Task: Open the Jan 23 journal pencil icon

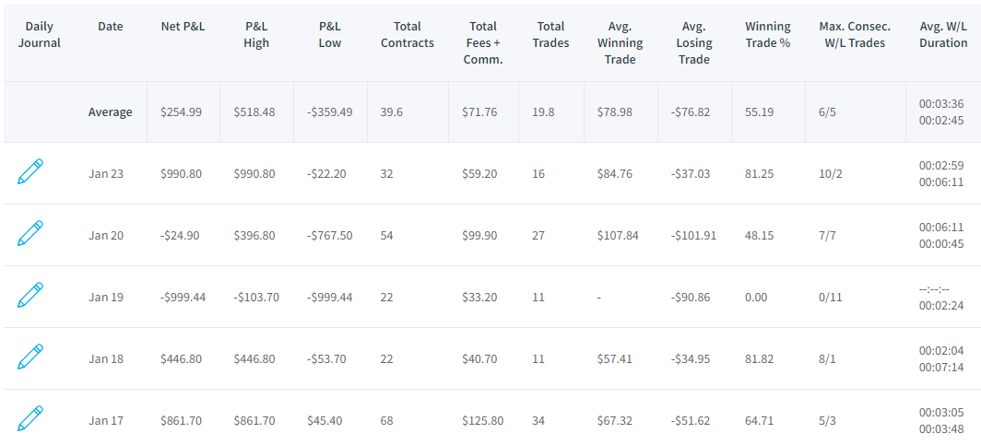Action: click(30, 171)
